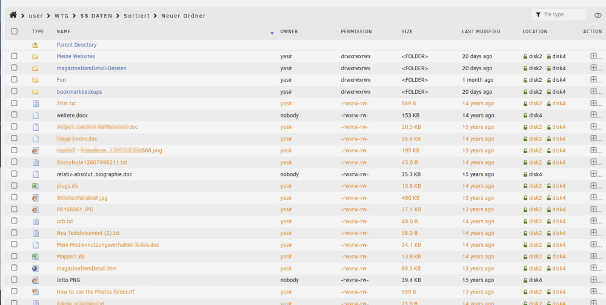Open file How to use the Photos folder.rtf
This screenshot has height=305, width=606.
point(96,292)
